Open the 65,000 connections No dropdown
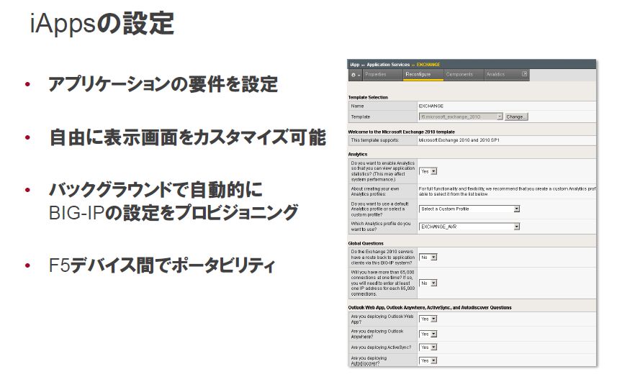 [x=428, y=283]
